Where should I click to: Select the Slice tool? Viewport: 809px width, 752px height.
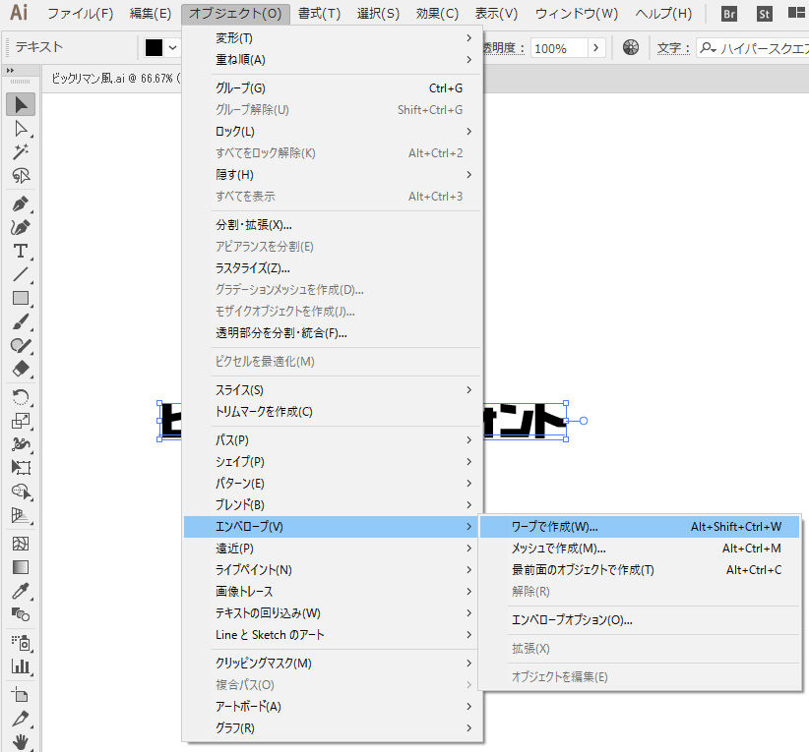pyautogui.click(x=21, y=719)
